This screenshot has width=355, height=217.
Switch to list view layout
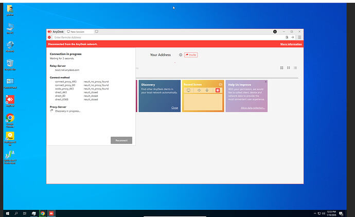[295, 68]
